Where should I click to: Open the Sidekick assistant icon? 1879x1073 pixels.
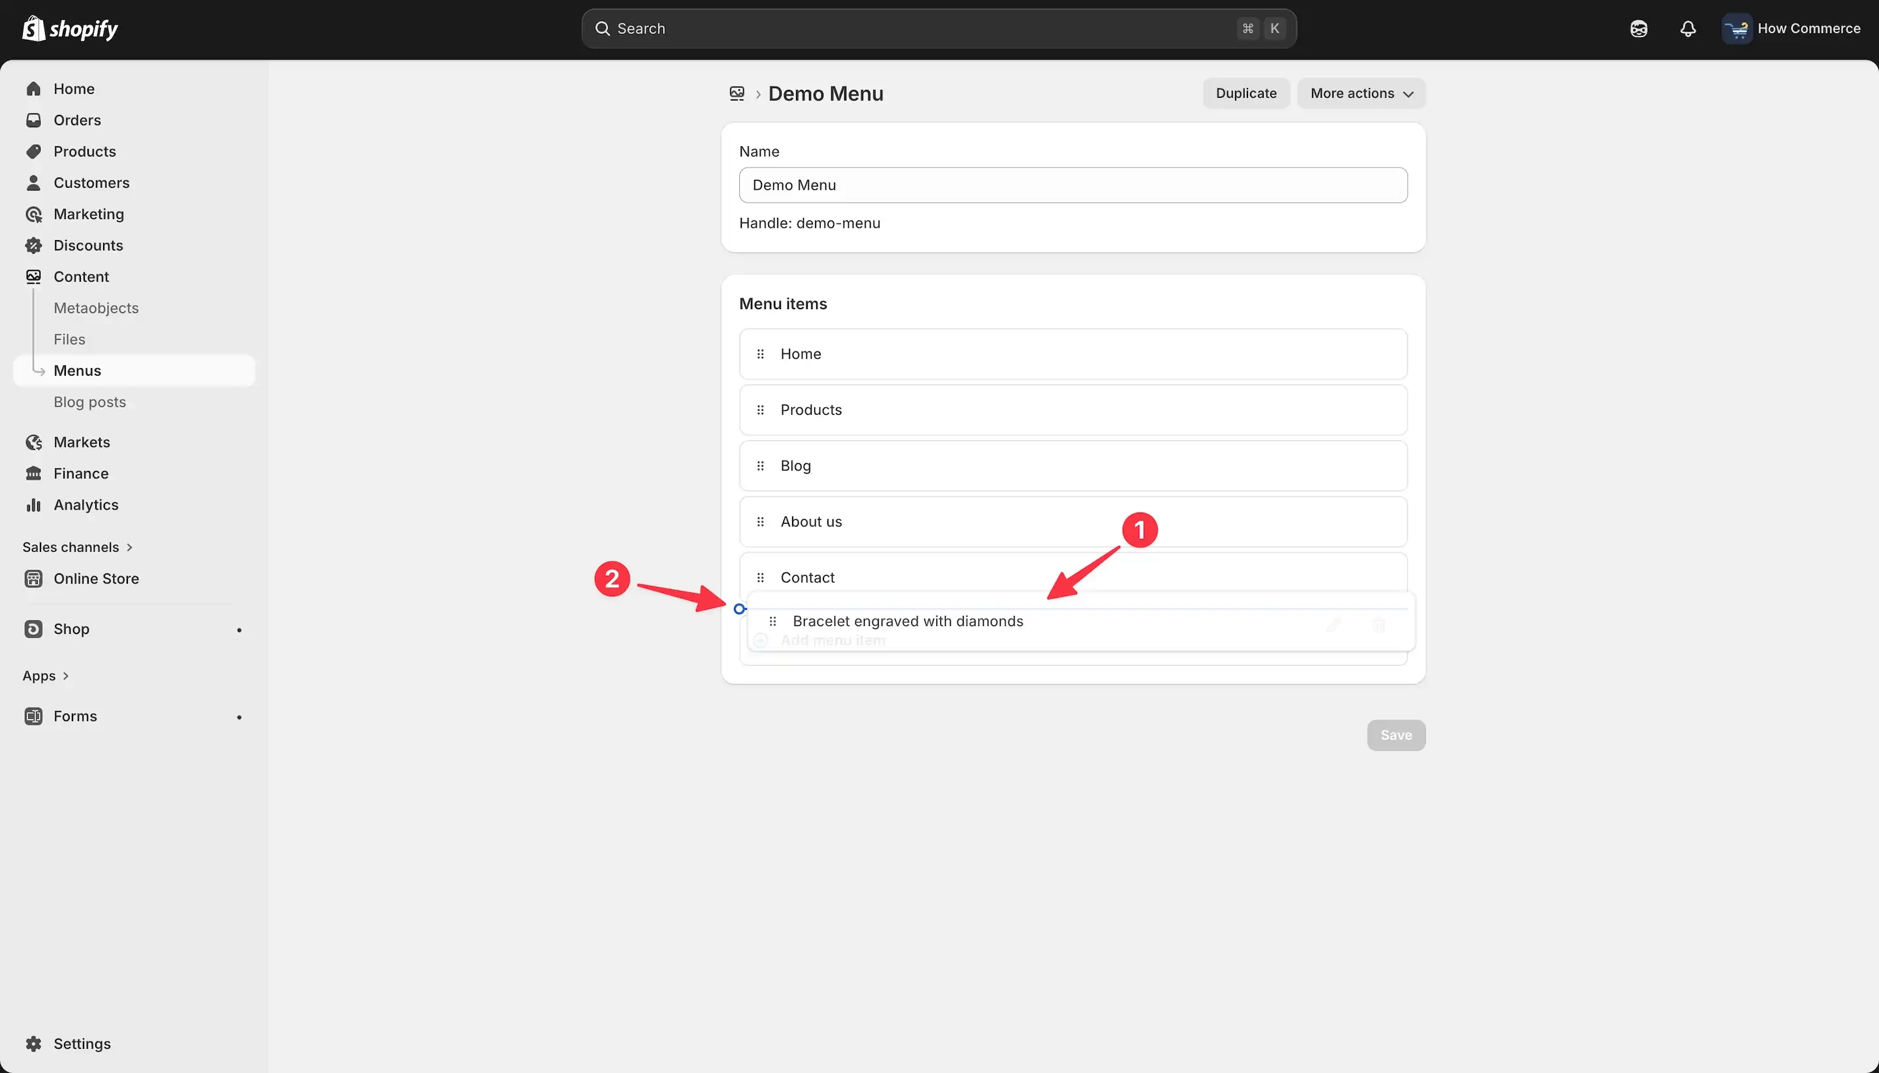(1639, 29)
